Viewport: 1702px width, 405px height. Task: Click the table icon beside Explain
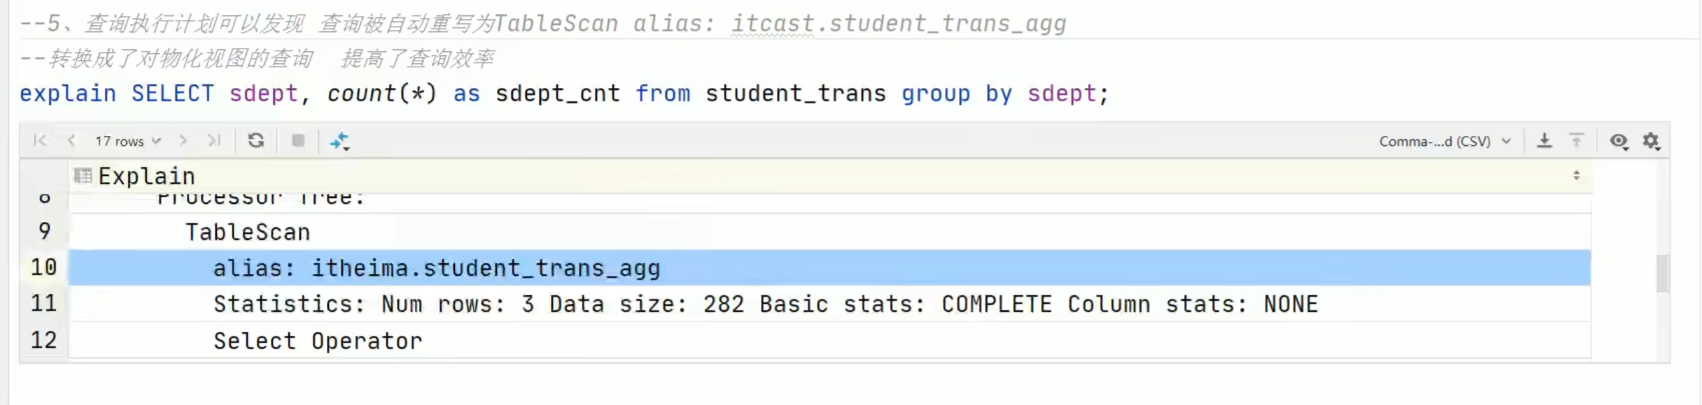[x=83, y=176]
